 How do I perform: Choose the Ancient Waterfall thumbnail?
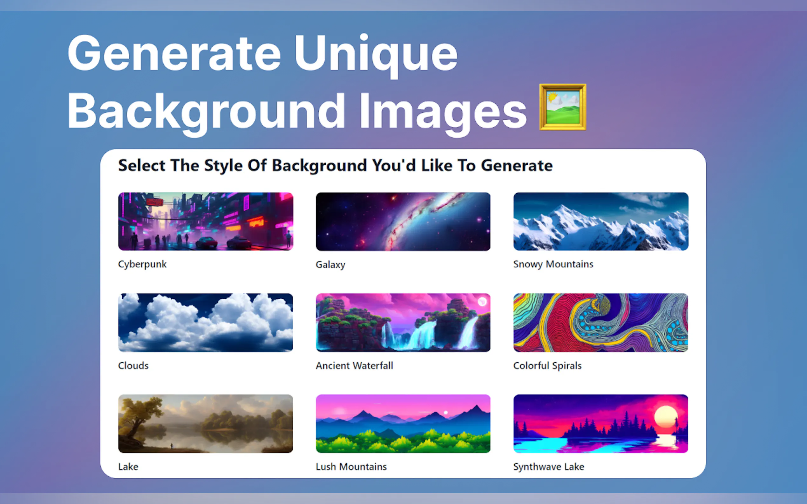(403, 322)
